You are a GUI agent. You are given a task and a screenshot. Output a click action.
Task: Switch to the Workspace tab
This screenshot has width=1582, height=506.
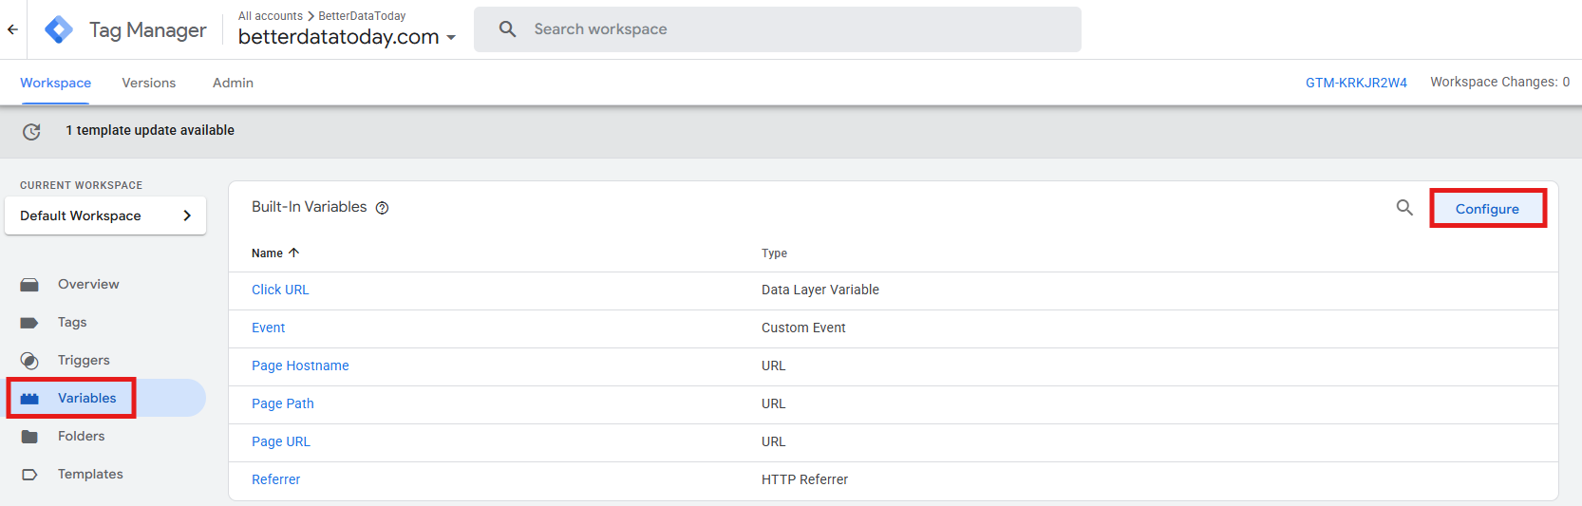(55, 83)
